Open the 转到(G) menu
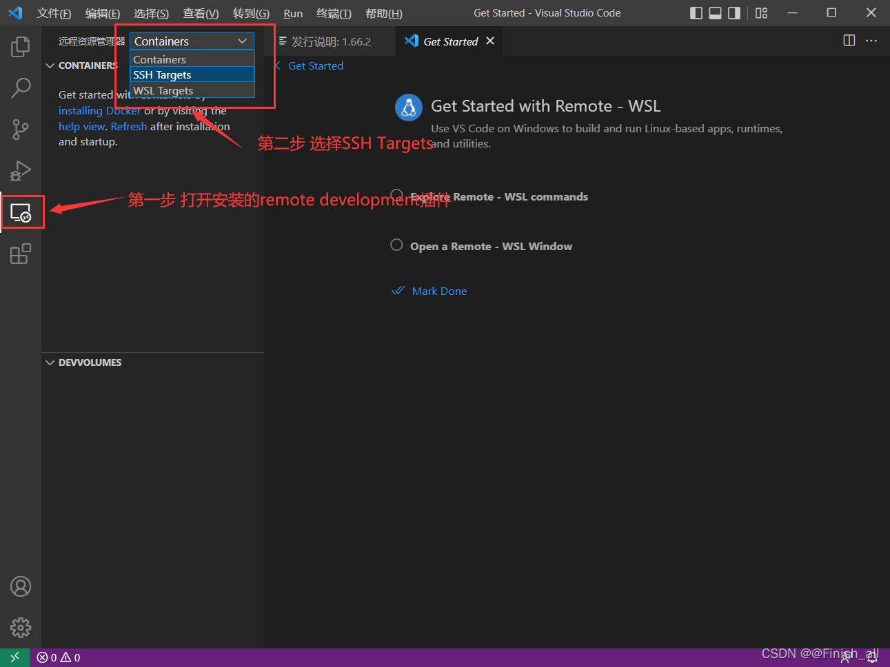This screenshot has width=890, height=667. point(251,13)
